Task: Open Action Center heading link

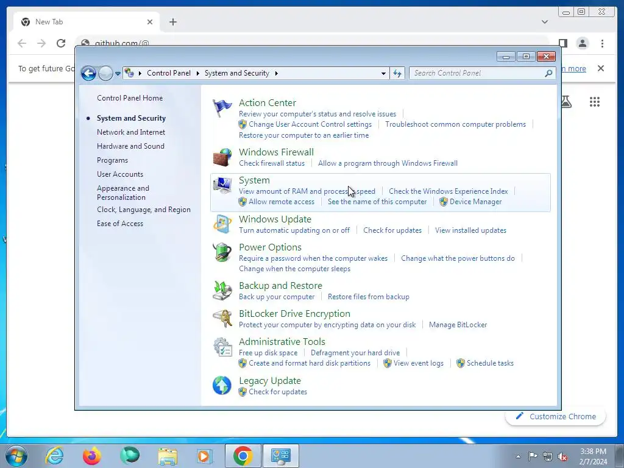Action: [268, 102]
